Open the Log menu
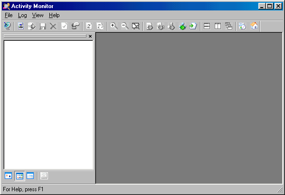 22,15
